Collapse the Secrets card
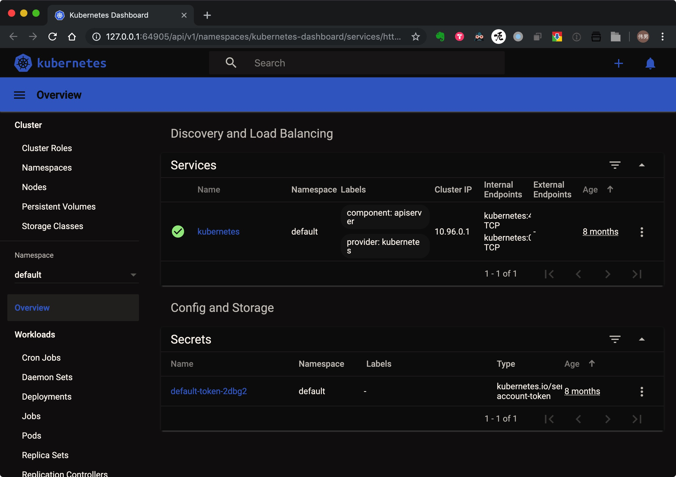676x477 pixels. (x=642, y=339)
